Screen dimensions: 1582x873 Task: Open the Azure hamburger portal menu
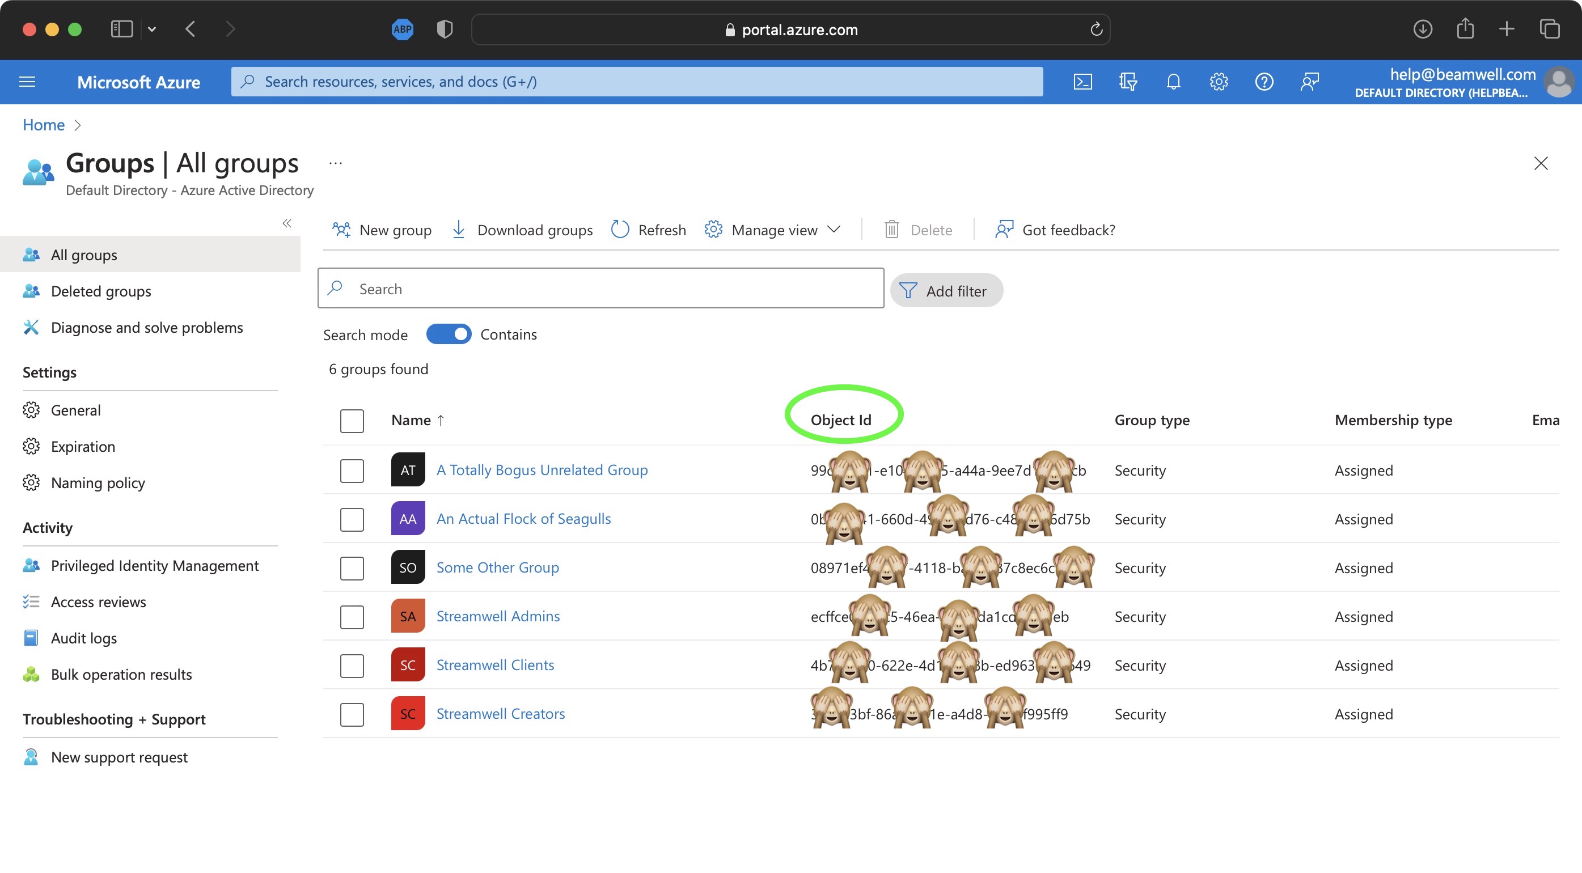(27, 82)
